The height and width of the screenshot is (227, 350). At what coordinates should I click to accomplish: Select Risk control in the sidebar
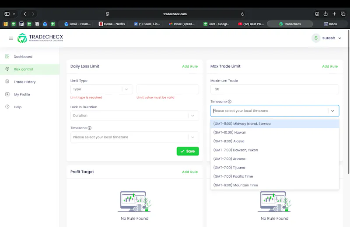tap(30, 69)
